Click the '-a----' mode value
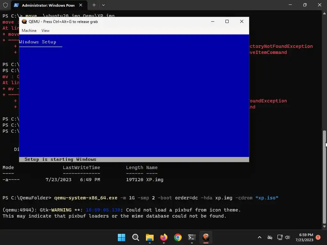 [x=11, y=180]
